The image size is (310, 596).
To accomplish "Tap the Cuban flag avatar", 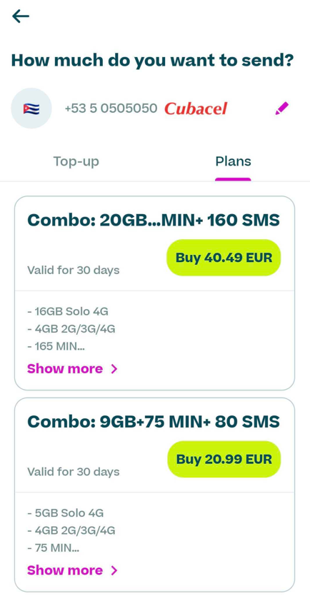I will (x=31, y=108).
